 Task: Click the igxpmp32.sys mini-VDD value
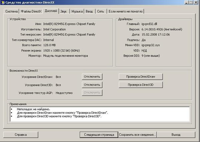click(x=151, y=45)
